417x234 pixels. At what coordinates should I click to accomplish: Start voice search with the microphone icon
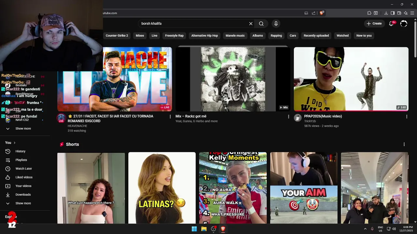point(276,23)
